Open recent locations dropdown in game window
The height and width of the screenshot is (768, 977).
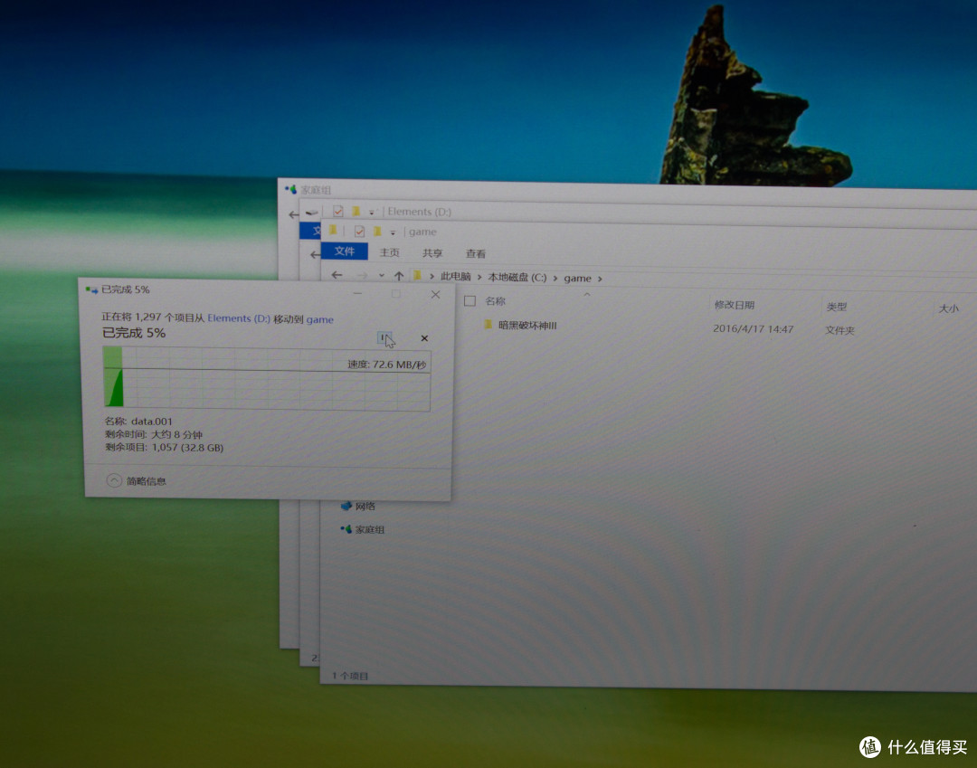(x=382, y=275)
